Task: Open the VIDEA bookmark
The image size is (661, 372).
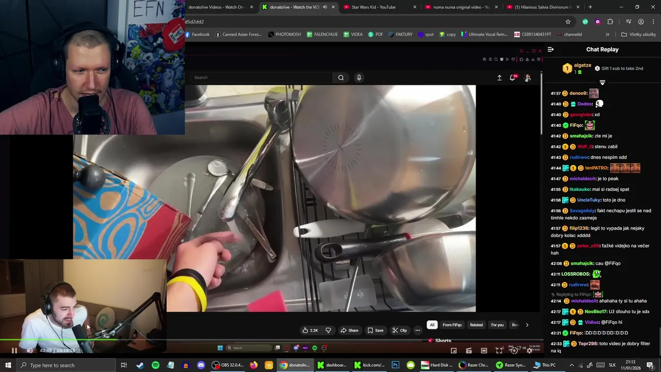Action: pyautogui.click(x=353, y=35)
